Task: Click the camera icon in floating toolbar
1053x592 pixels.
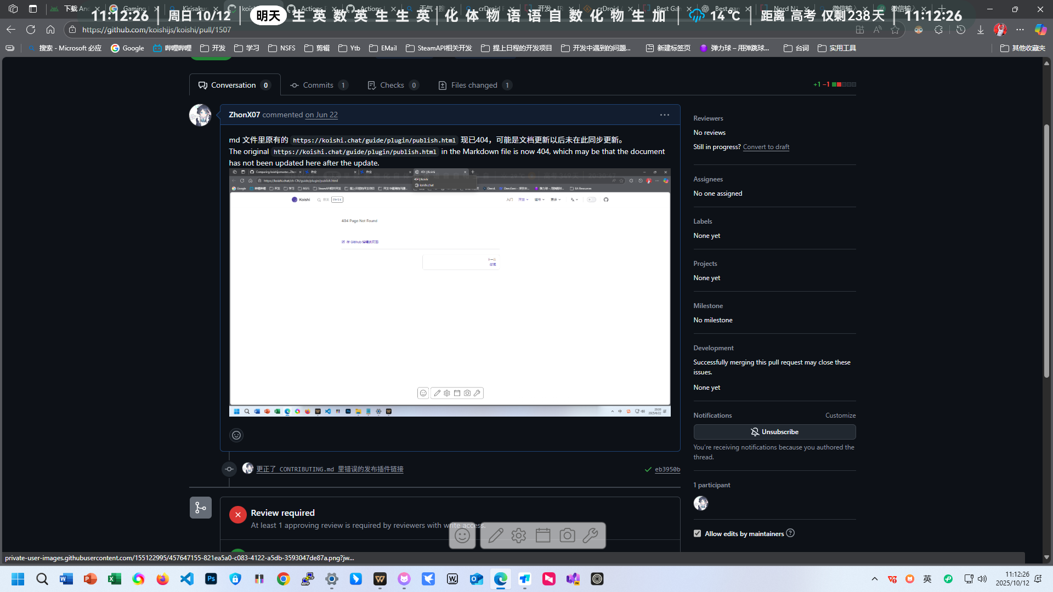Action: point(567,536)
